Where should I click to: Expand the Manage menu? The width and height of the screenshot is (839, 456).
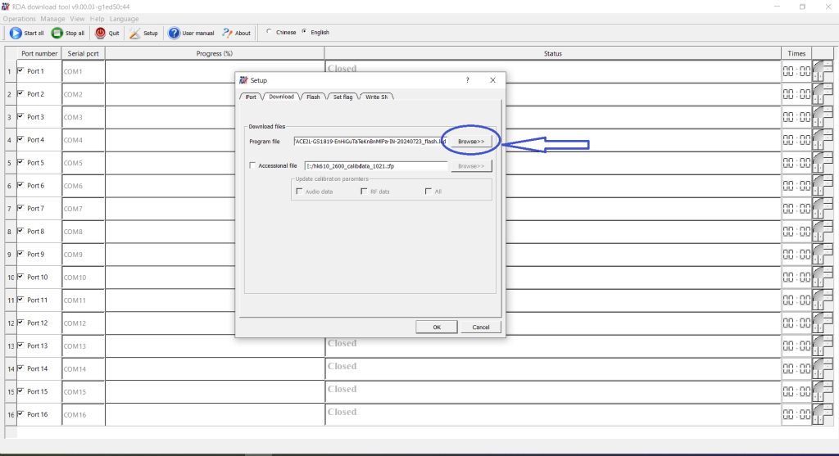(53, 19)
